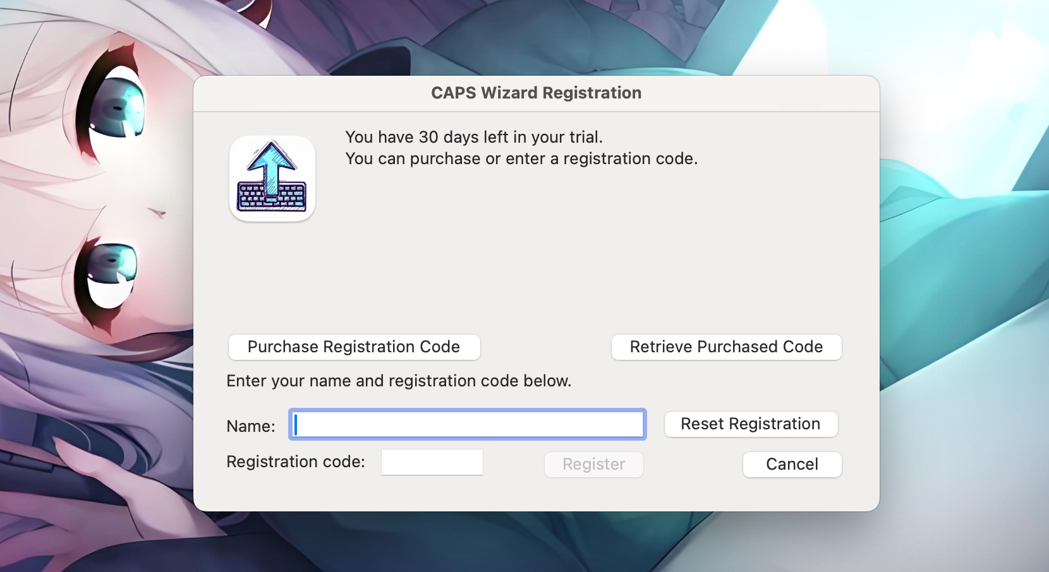This screenshot has height=572, width=1049.
Task: Click the CAPS Wizard app icon
Action: pos(272,179)
